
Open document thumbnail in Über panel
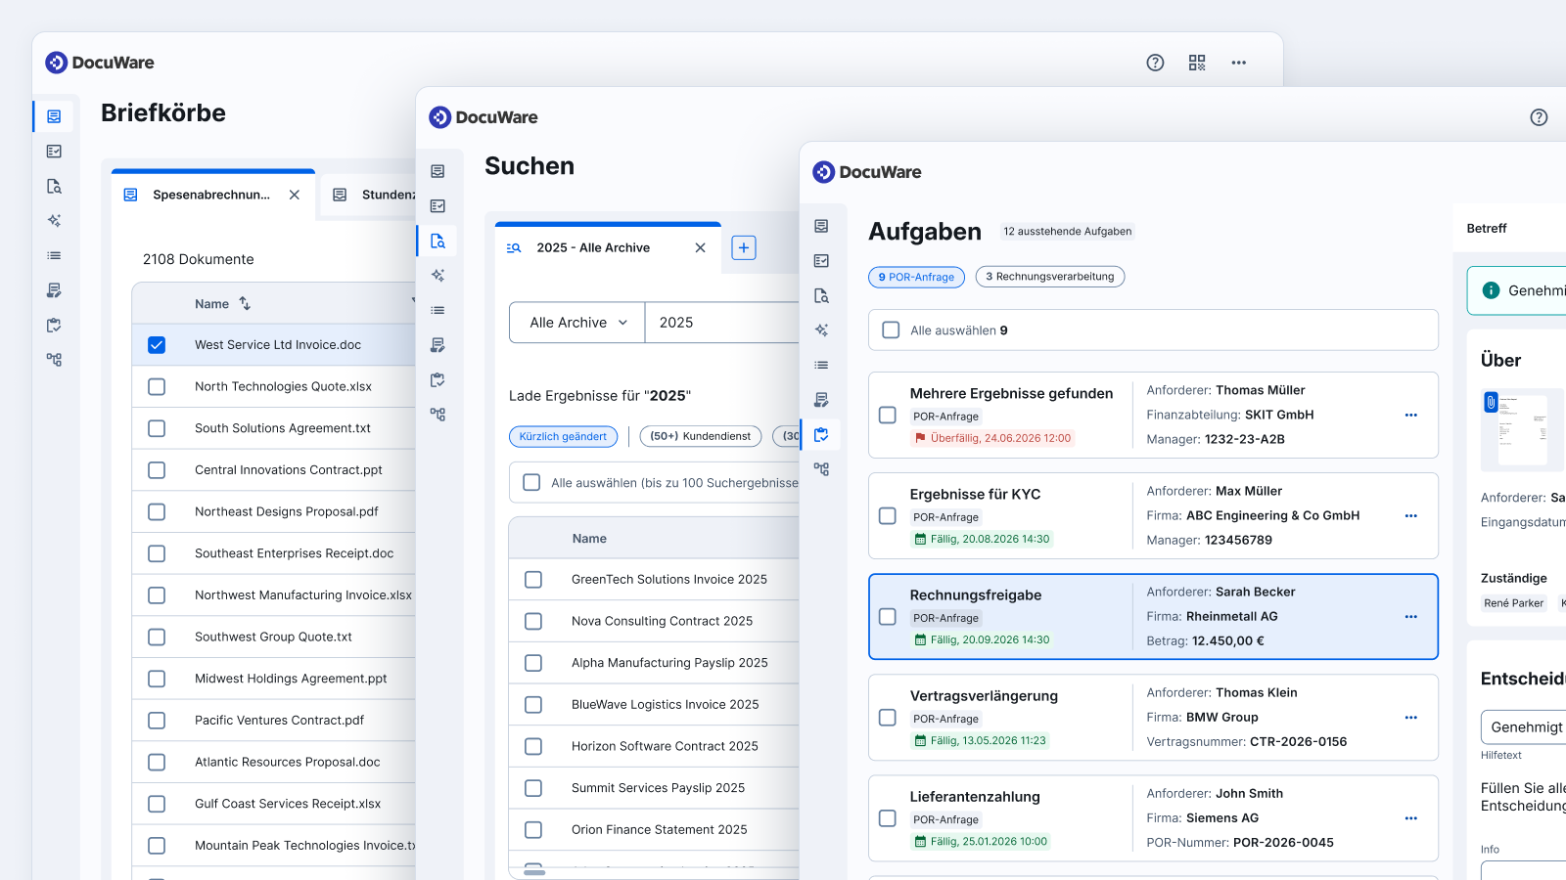pyautogui.click(x=1522, y=430)
